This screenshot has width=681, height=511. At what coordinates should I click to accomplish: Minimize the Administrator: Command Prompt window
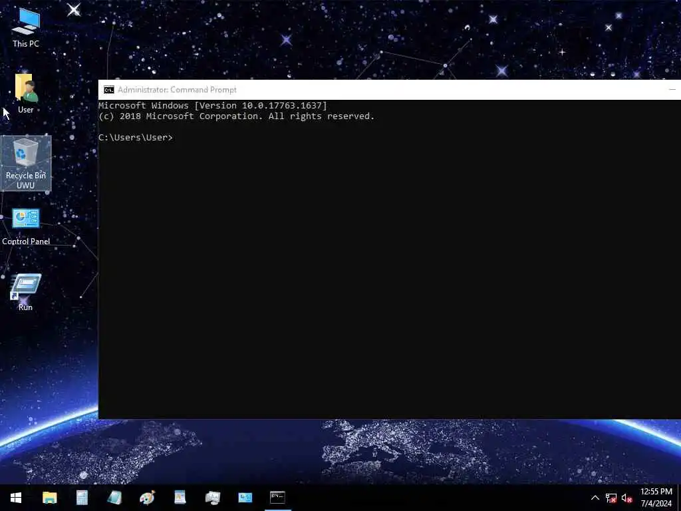click(x=672, y=90)
